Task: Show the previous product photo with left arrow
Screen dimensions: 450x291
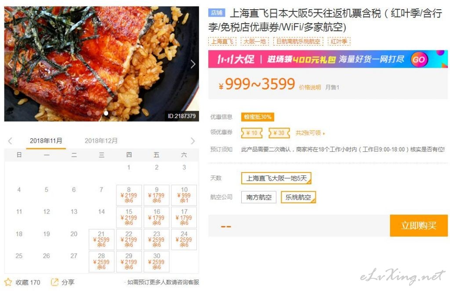Action: click(10, 64)
